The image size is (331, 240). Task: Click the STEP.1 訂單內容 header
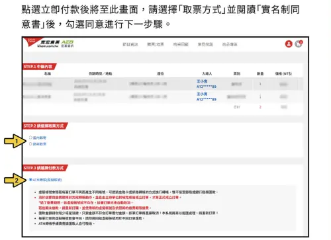coord(39,67)
